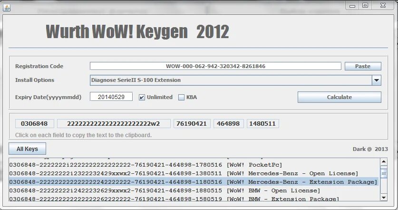The width and height of the screenshot is (398, 210).
Task: Select the Mercedes-Benz - Open License row
Action: tap(194, 173)
